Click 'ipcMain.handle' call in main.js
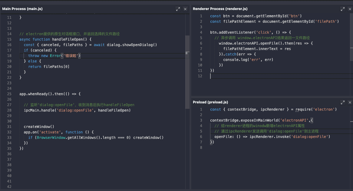 pyautogui.click(x=39, y=110)
